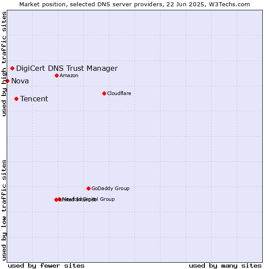This screenshot has width=269, height=269.
Task: Click the 'Nova' label text
Action: (x=20, y=81)
